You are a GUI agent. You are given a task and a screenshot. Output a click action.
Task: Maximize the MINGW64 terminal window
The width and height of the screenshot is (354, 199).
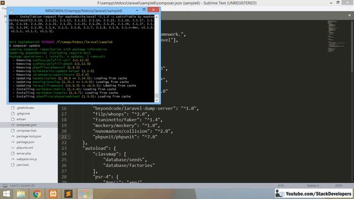(x=144, y=10)
